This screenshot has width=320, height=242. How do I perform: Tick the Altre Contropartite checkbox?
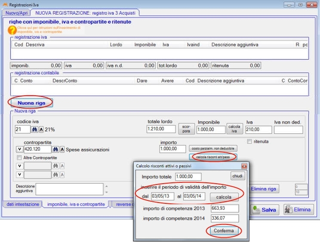pos(19,158)
